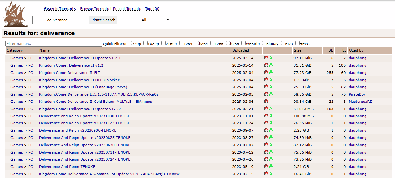Image resolution: width=395 pixels, height=178 pixels.
Task: Toggle the x264 quick filter
Action: click(x=181, y=43)
